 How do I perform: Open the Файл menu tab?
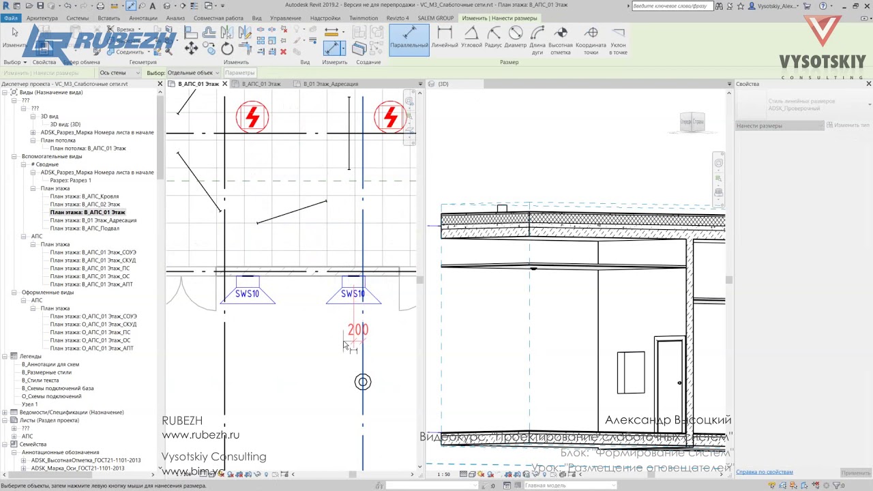coord(10,18)
